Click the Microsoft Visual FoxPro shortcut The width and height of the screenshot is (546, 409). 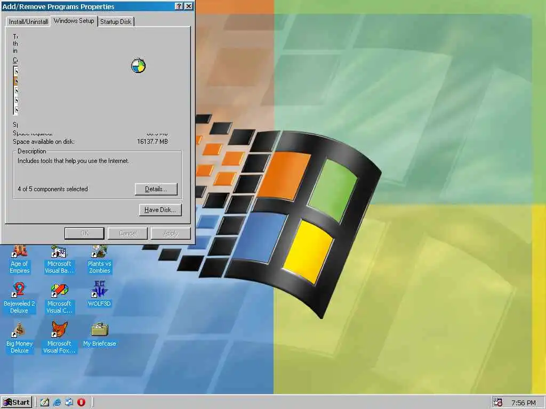59,338
